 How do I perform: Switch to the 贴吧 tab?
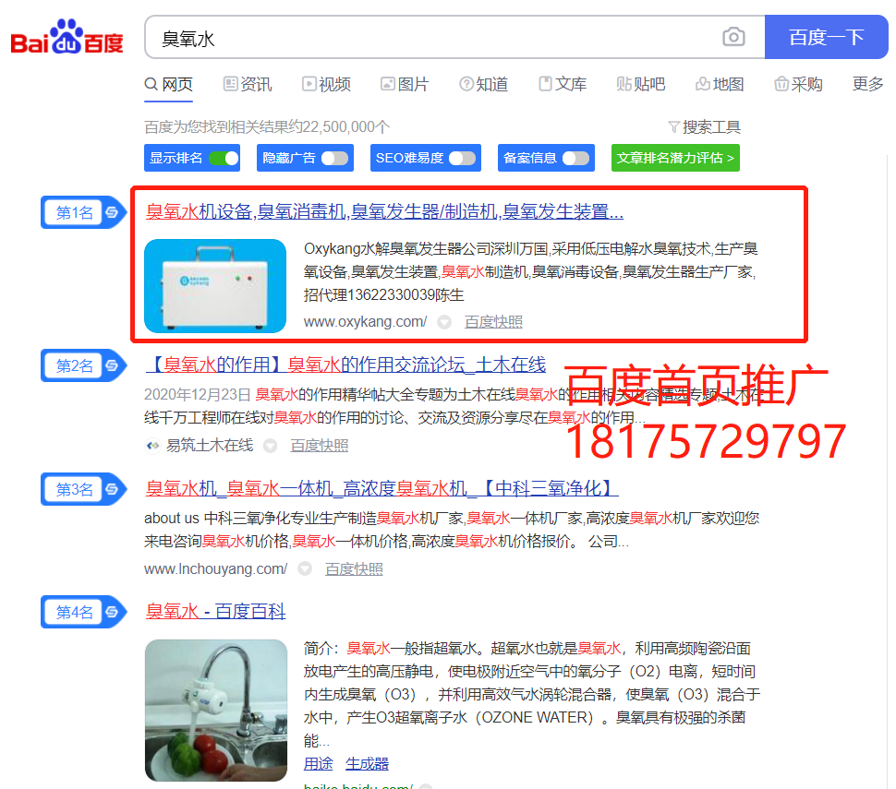point(640,85)
